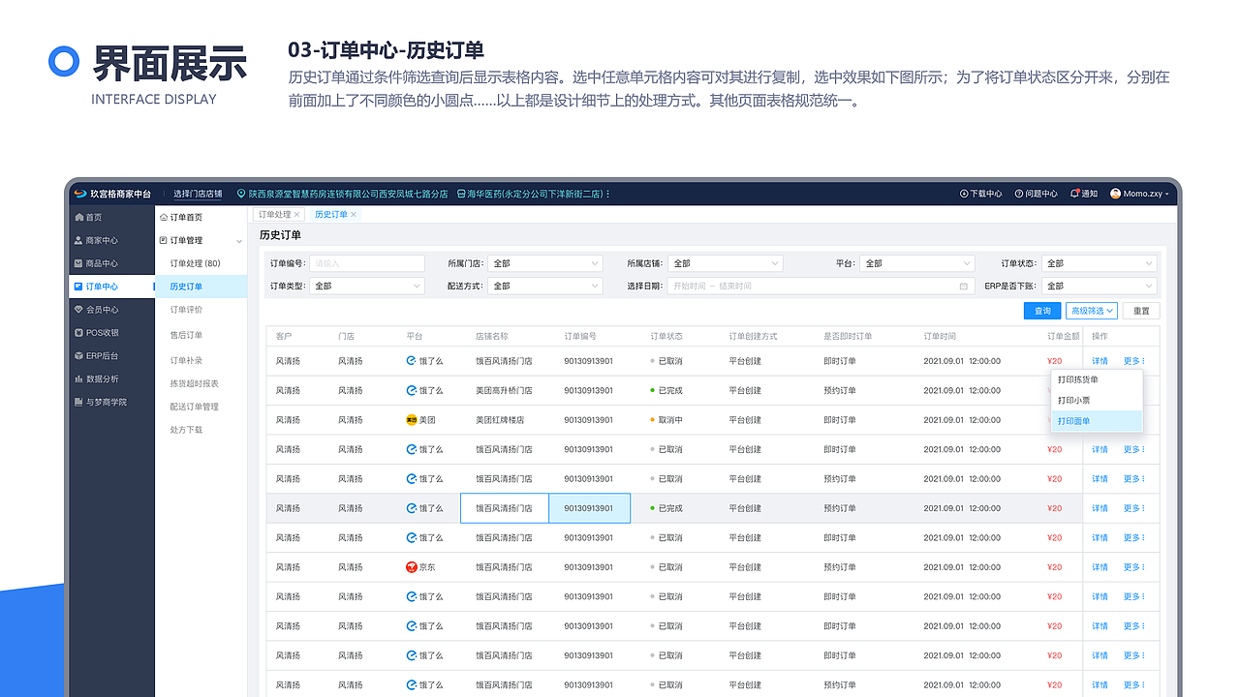Expand the 高级筛选 advanced filter

pos(1092,311)
